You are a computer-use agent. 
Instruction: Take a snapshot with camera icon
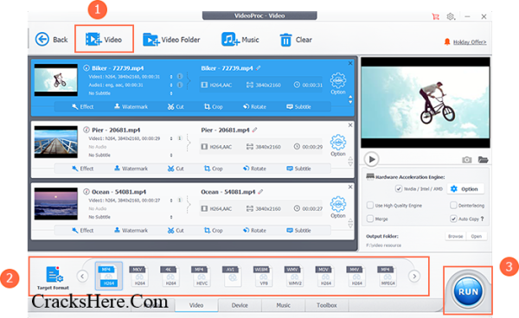tap(467, 160)
